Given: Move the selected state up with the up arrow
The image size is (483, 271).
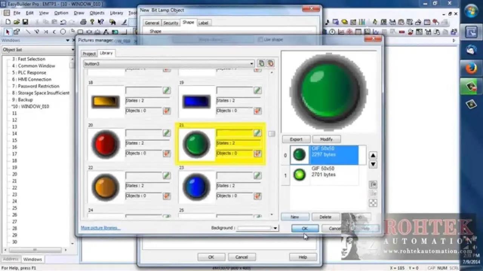Looking at the screenshot, I should tap(373, 156).
